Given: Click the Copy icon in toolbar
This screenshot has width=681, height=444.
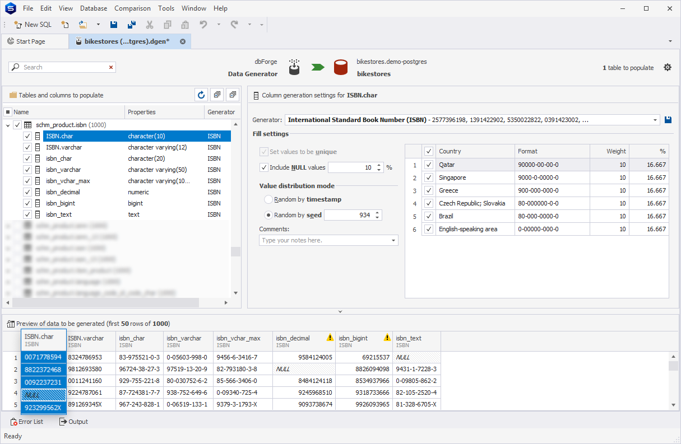Looking at the screenshot, I should coord(167,25).
